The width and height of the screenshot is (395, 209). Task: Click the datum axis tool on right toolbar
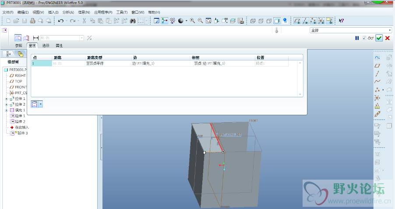(x=377, y=74)
